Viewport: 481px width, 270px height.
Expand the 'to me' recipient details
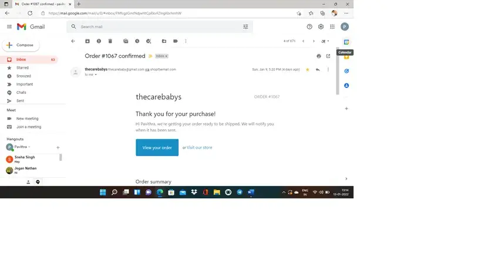[96, 75]
